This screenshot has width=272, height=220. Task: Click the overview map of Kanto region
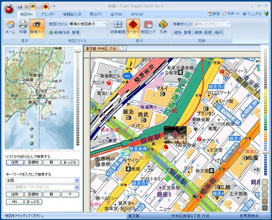tap(39, 98)
